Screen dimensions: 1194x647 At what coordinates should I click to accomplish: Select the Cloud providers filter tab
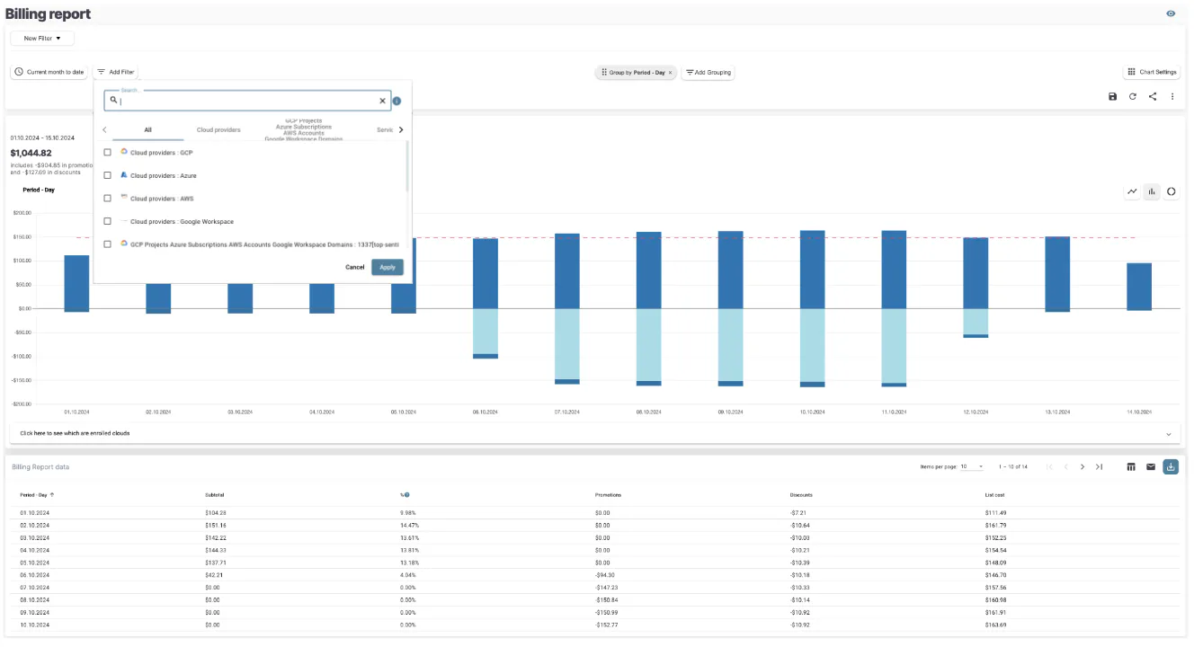[218, 129]
